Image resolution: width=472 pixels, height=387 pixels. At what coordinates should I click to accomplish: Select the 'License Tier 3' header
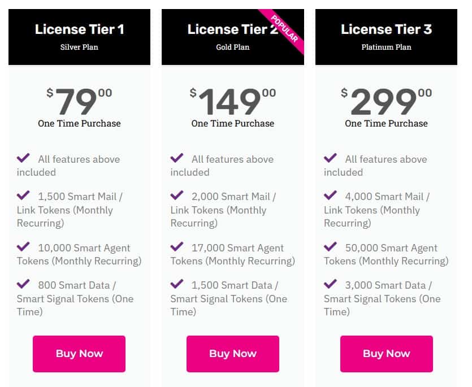coord(386,29)
